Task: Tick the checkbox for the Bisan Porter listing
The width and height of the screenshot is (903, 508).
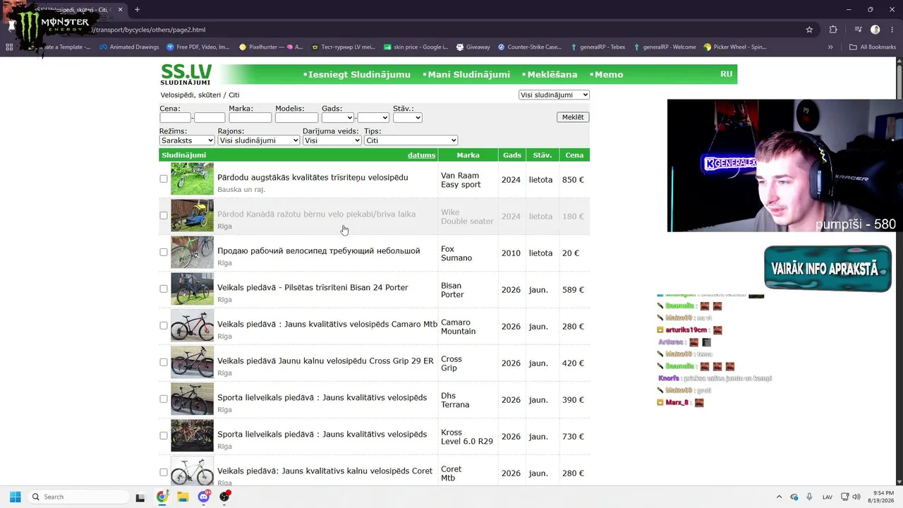Action: (x=164, y=289)
